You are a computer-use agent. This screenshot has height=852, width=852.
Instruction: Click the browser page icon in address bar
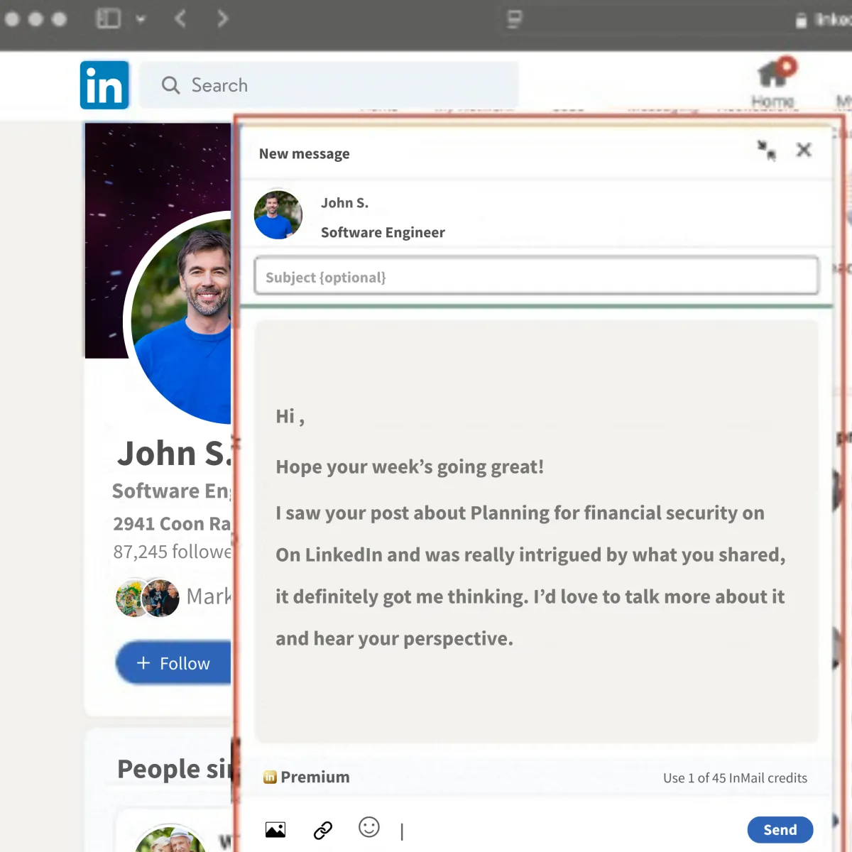click(x=515, y=18)
